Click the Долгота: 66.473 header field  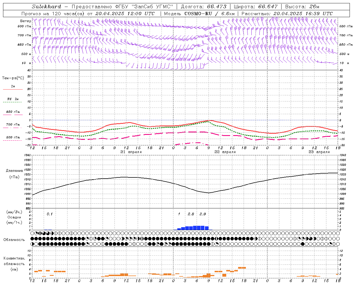pos(204,7)
